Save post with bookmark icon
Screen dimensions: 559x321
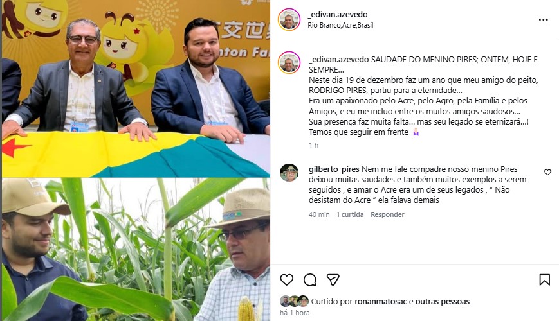point(544,280)
